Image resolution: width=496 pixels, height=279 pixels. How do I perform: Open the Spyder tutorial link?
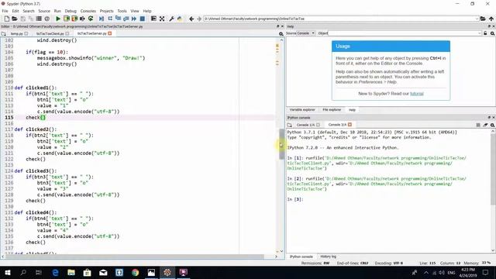pos(417,94)
